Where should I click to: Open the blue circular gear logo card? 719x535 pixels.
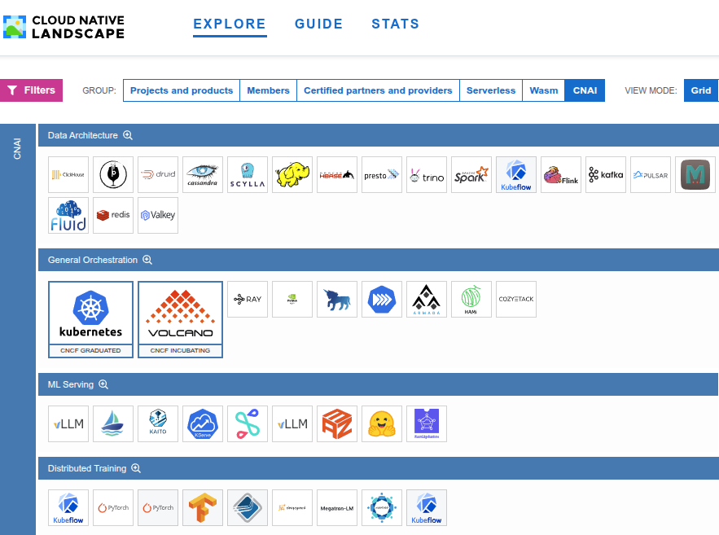382,508
